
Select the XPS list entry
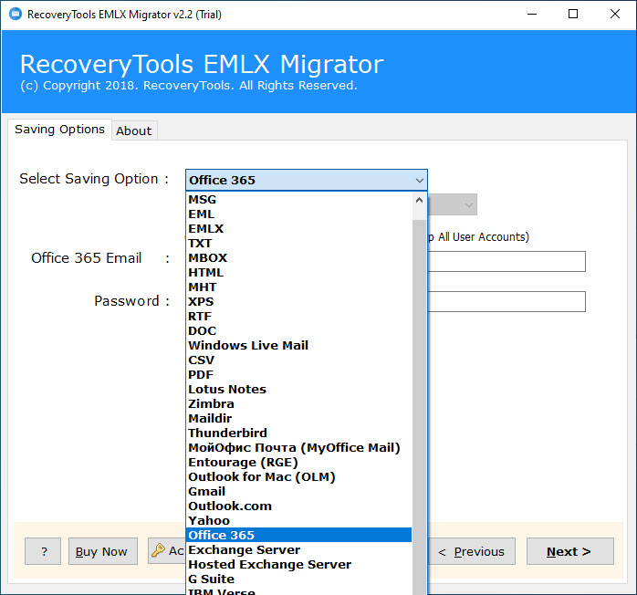click(298, 302)
